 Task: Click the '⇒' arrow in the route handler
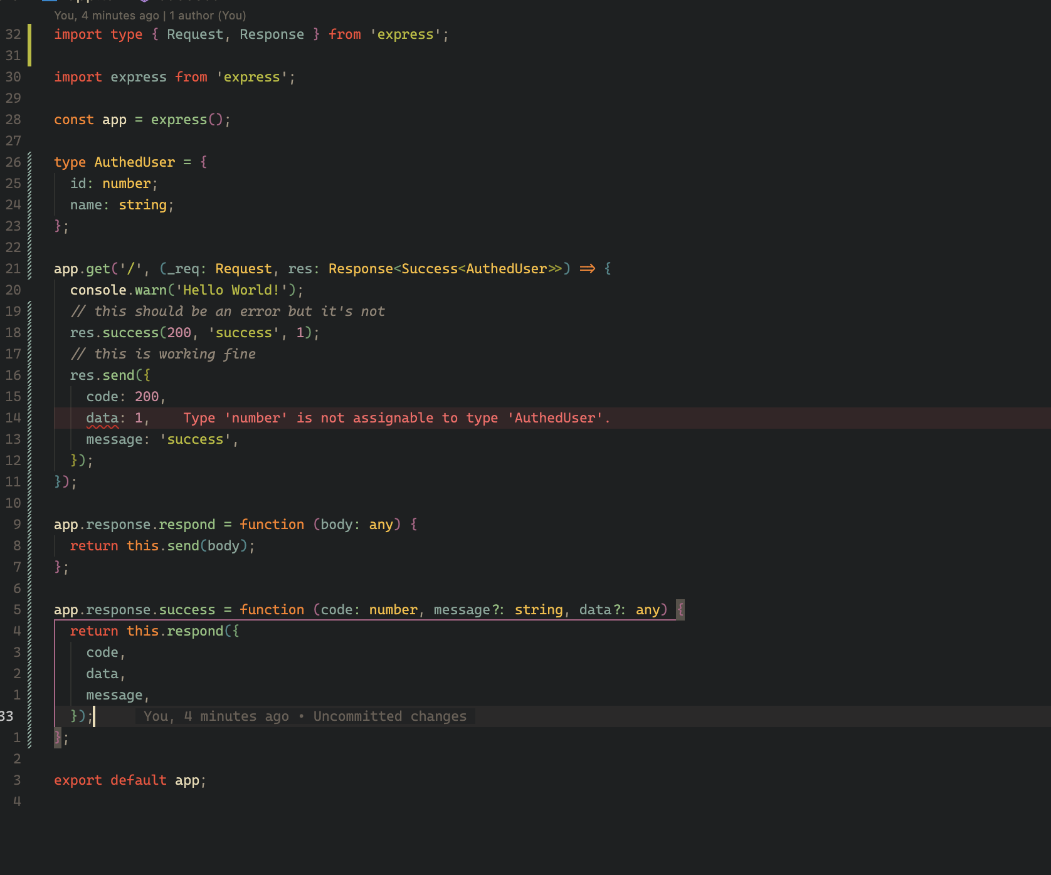pyautogui.click(x=588, y=269)
